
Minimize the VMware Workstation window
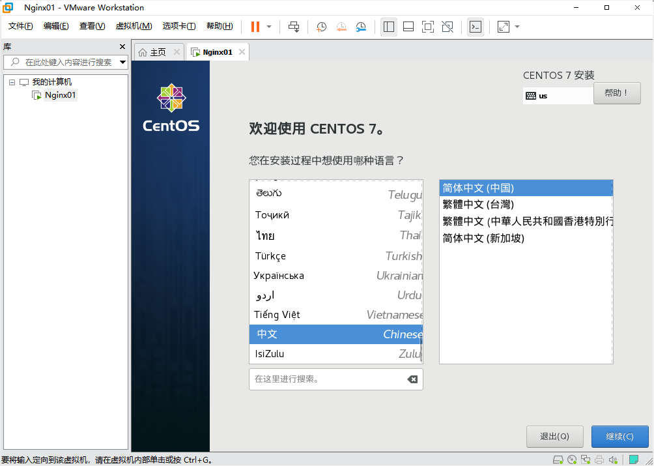pyautogui.click(x=576, y=8)
